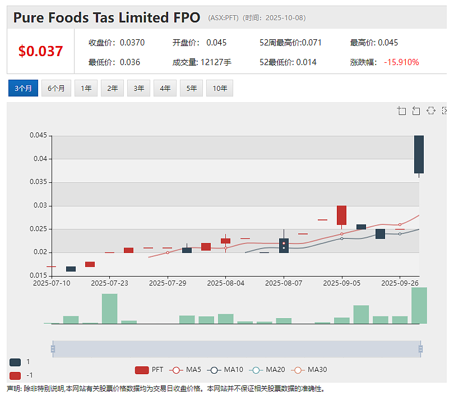454x400 pixels.
Task: Click the 最高价: 0.045 text
Action: click(374, 43)
